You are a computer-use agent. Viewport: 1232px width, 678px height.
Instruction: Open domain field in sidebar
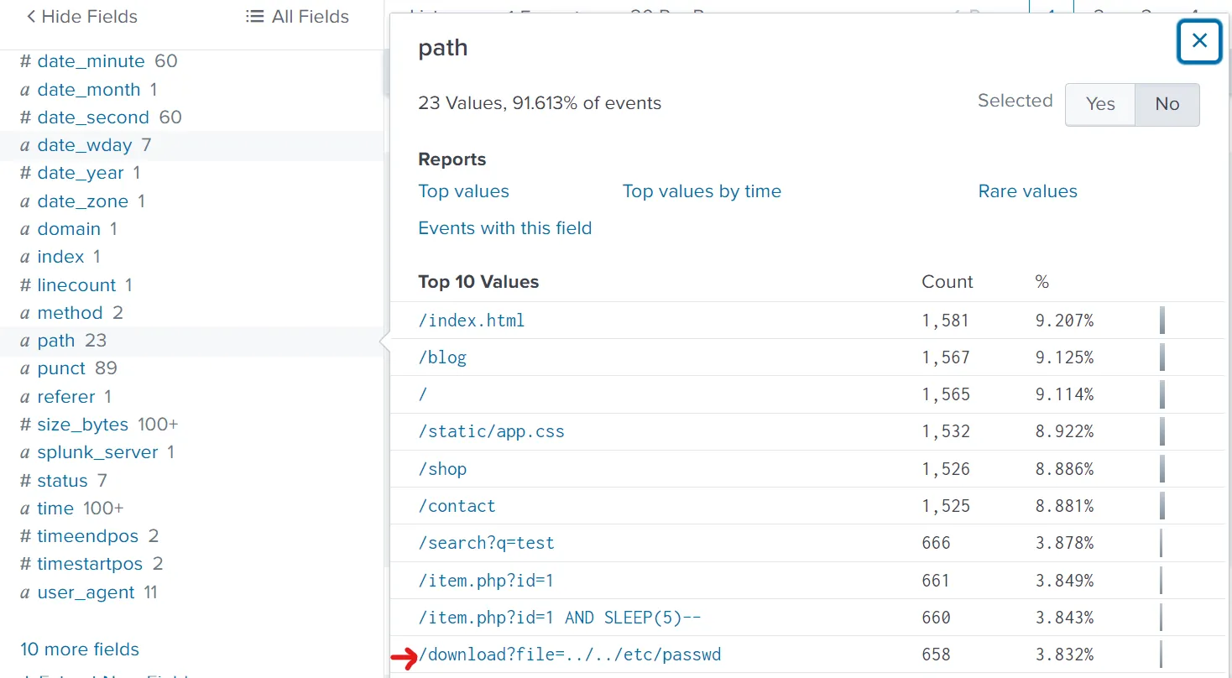click(69, 228)
